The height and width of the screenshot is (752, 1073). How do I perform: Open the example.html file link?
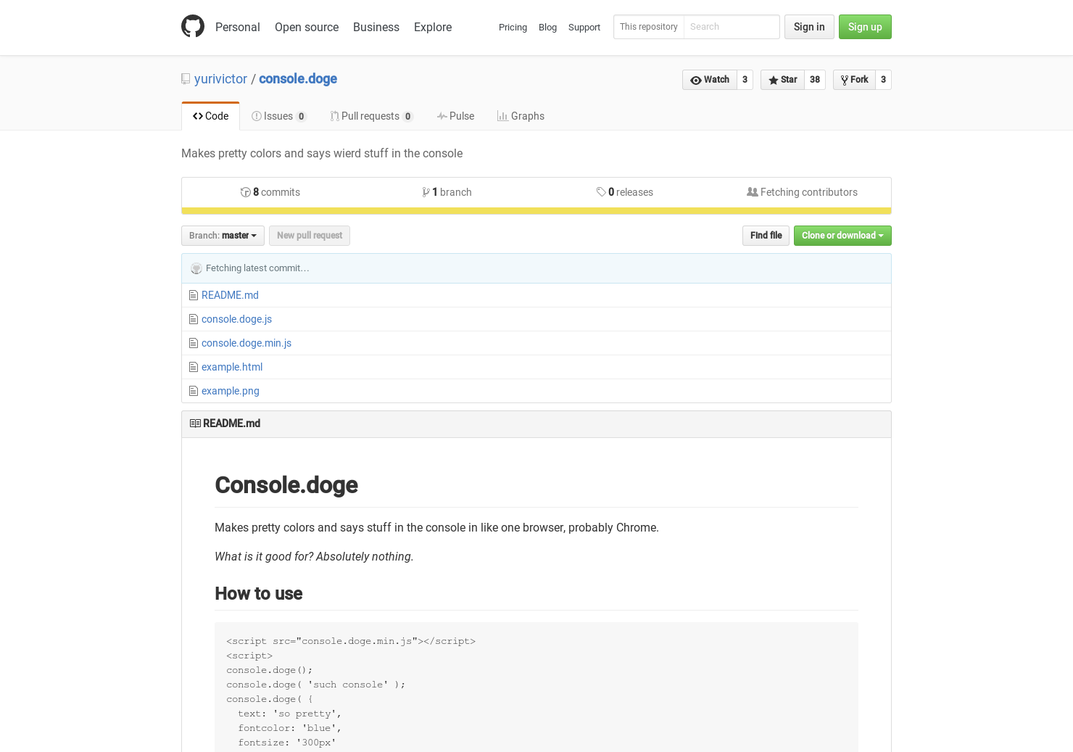coord(232,367)
